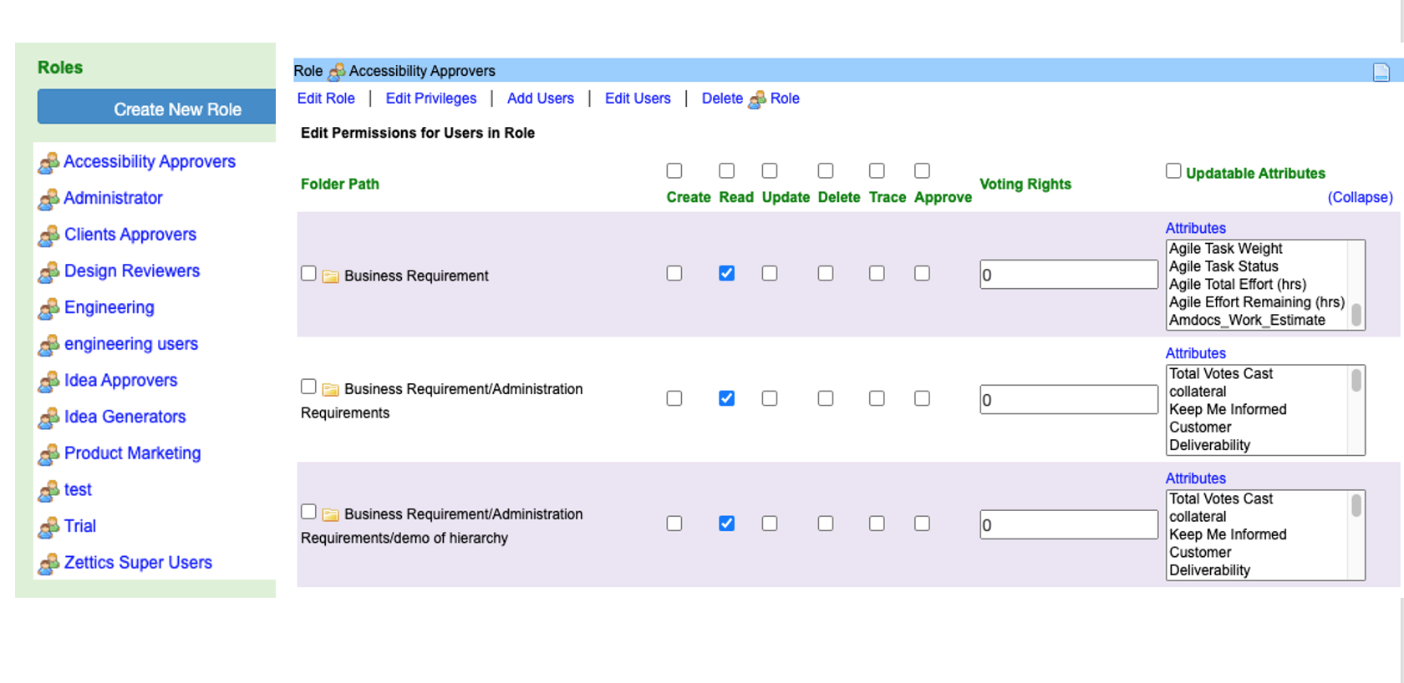The height and width of the screenshot is (683, 1404).
Task: Open the Edit Privileges tab
Action: 431,99
